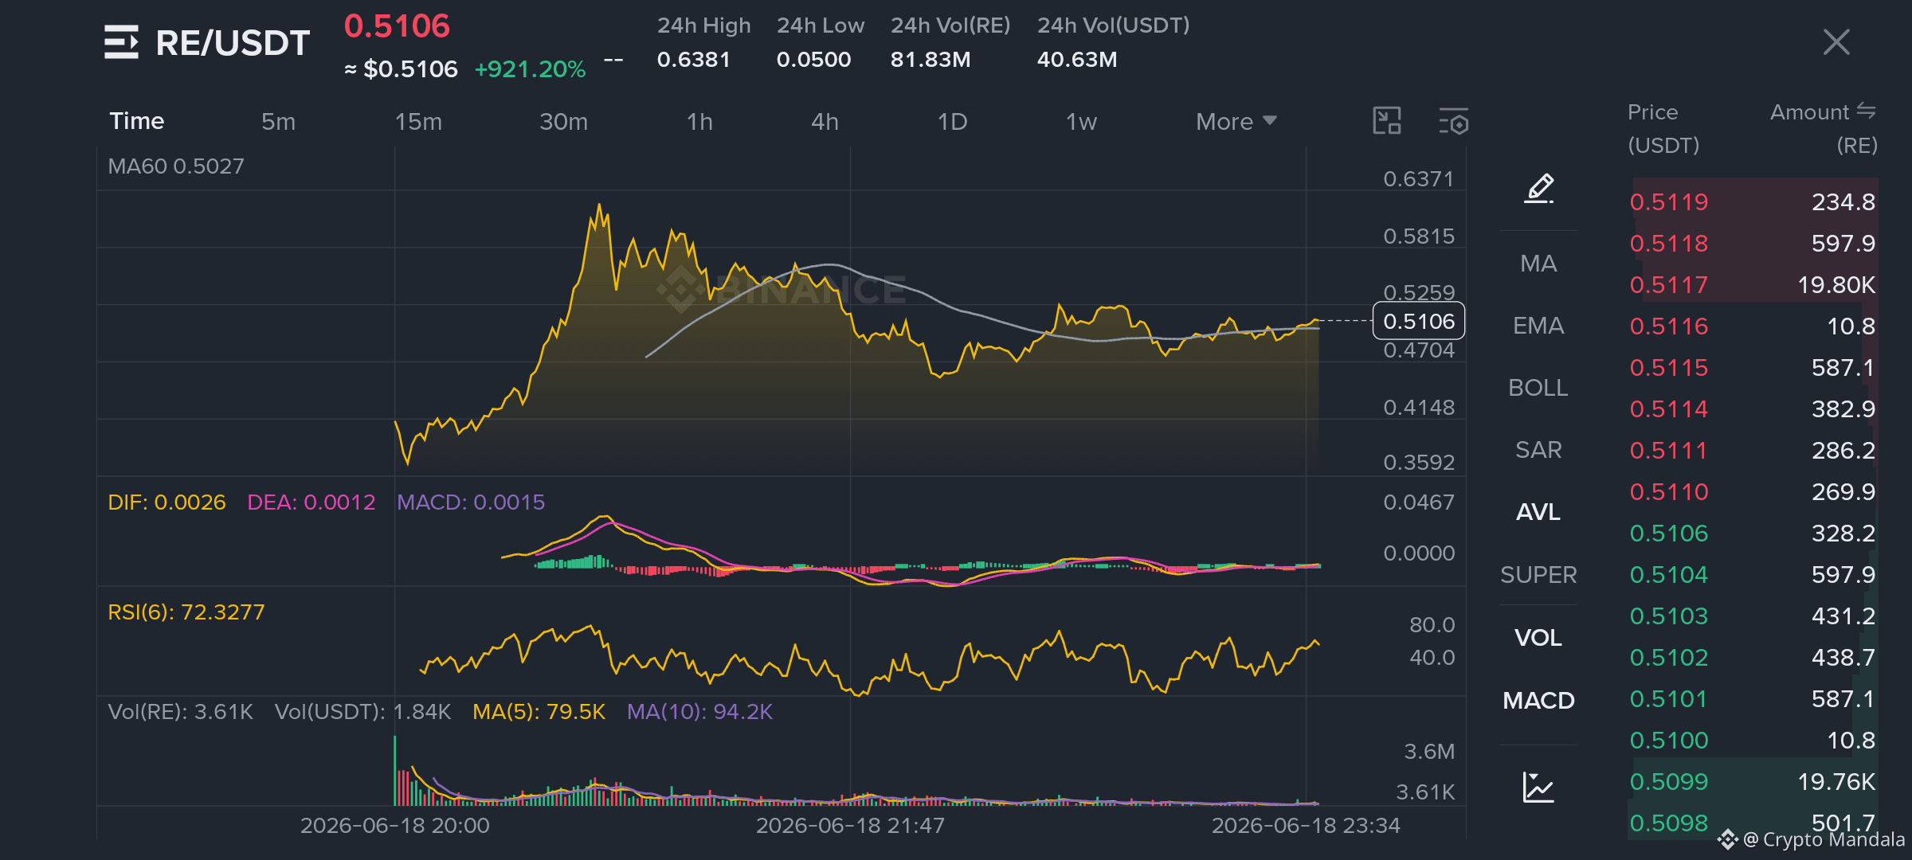This screenshot has width=1912, height=860.
Task: Switch to the 15m interval
Action: click(418, 121)
